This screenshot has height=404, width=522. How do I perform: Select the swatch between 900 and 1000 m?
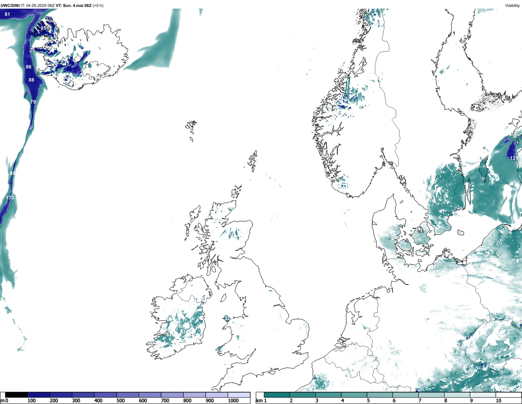tap(217, 395)
